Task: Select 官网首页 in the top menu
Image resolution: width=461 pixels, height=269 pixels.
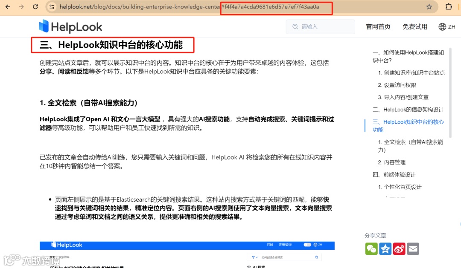Action: pyautogui.click(x=378, y=26)
